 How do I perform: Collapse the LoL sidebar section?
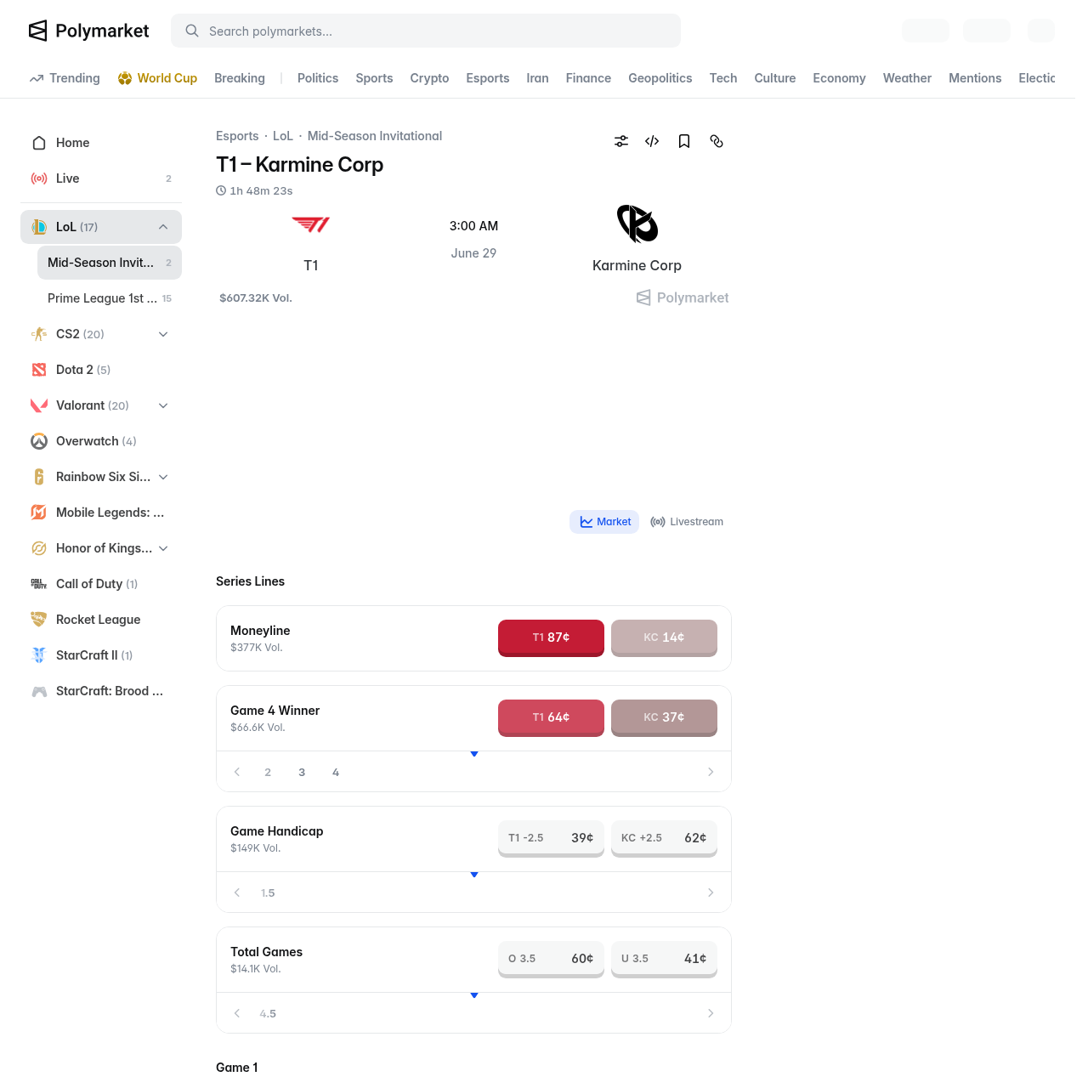coord(163,227)
